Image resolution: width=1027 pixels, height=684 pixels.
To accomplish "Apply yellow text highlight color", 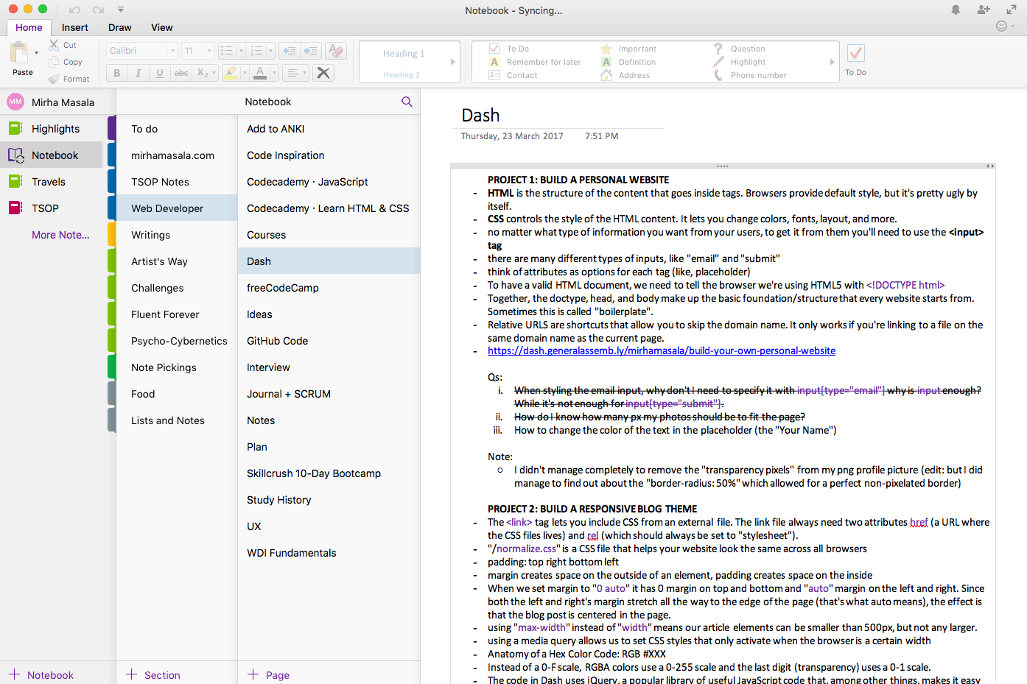I will (230, 73).
